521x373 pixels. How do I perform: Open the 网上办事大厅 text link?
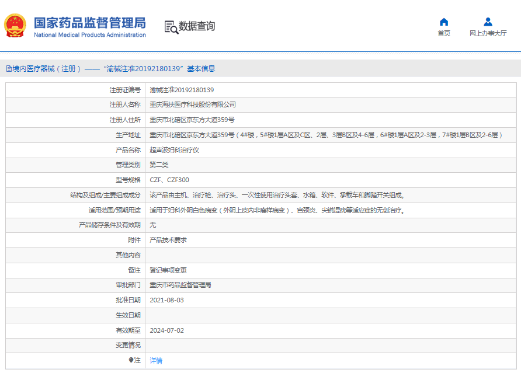tap(488, 33)
